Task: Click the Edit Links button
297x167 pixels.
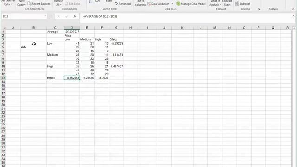Action: 72,4
